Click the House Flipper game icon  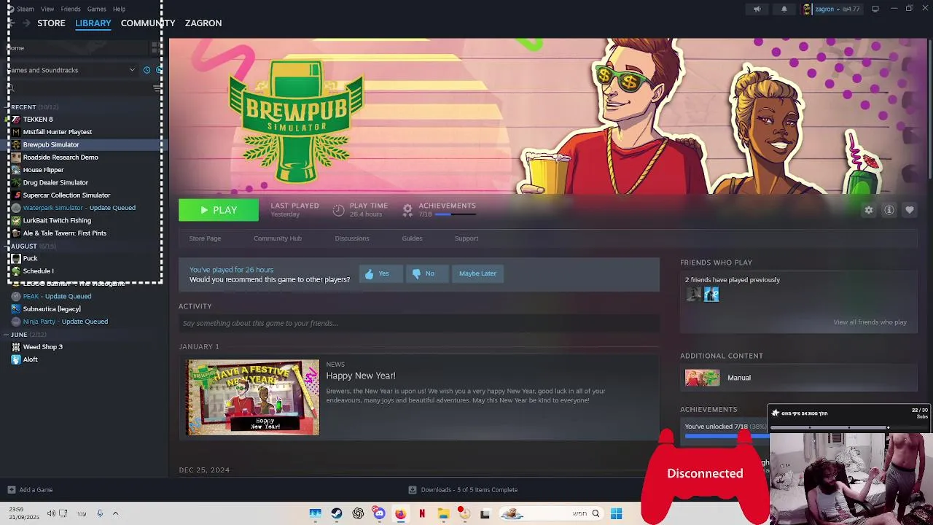pyautogui.click(x=16, y=170)
